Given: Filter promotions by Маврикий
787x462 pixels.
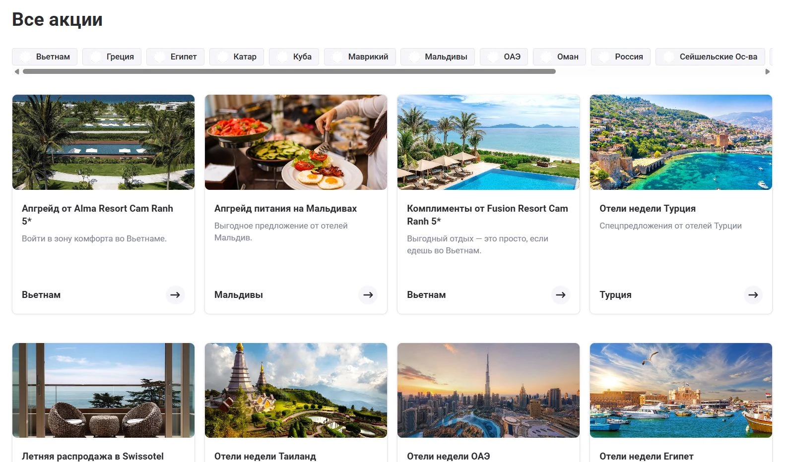Looking at the screenshot, I should pyautogui.click(x=360, y=57).
